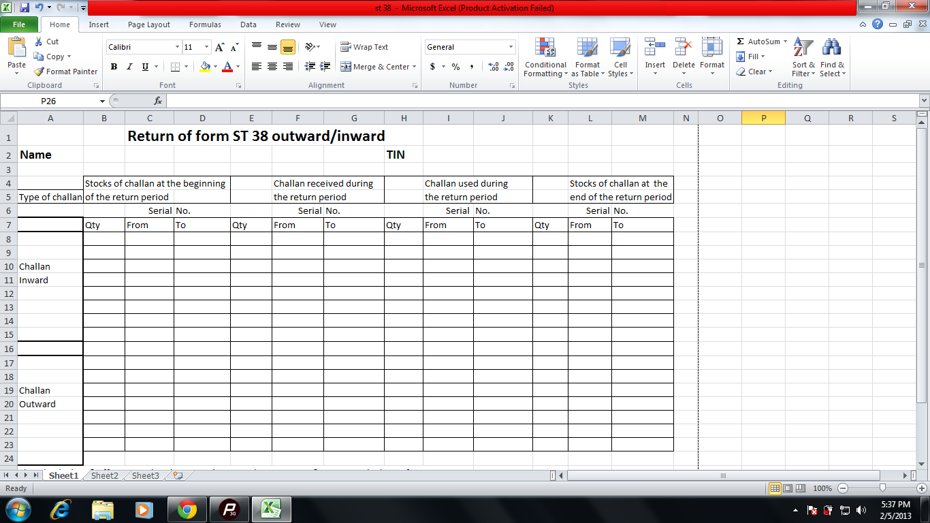The width and height of the screenshot is (930, 523).
Task: Click the Merge & Center button
Action: (x=375, y=67)
